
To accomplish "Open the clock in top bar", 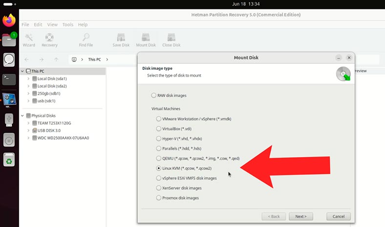I will [246, 4].
